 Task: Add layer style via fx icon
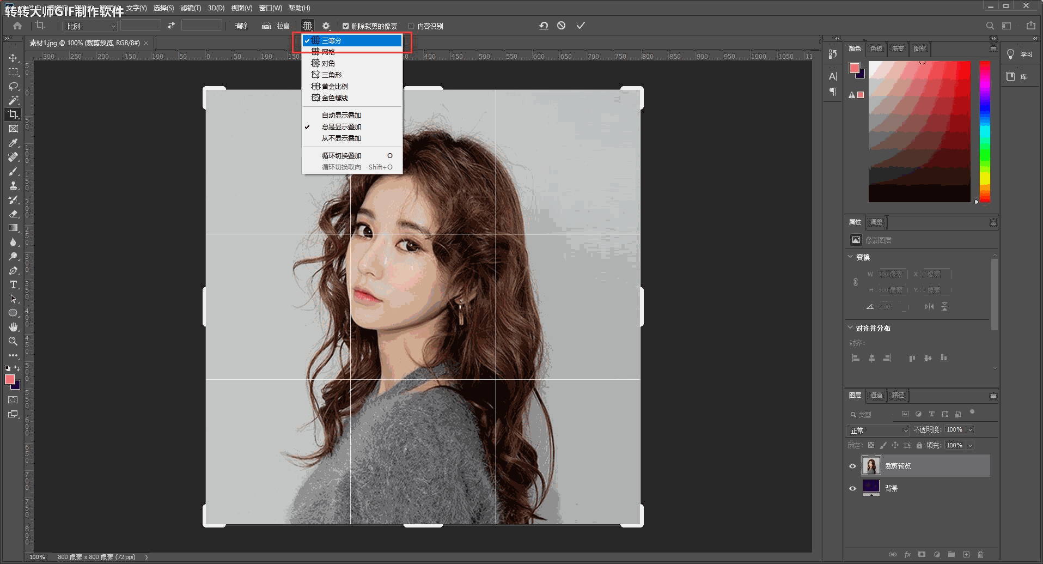[907, 555]
